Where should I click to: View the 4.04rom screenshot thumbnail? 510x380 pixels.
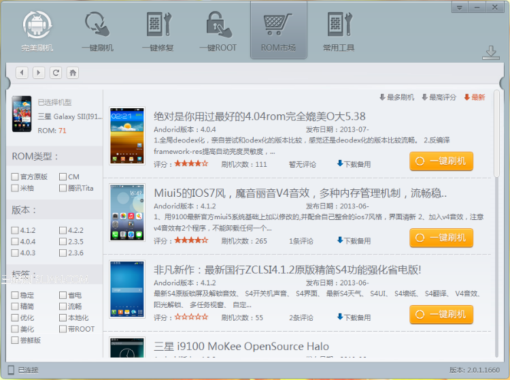[127, 136]
